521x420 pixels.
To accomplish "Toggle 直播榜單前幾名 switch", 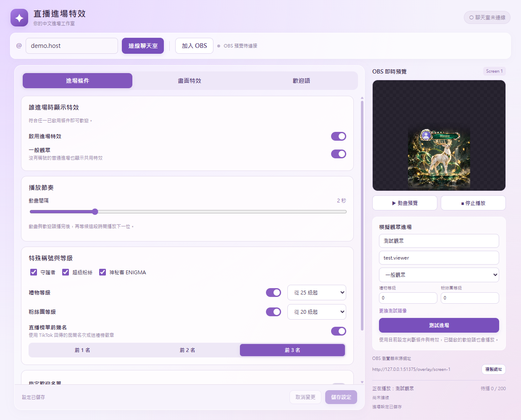I will (339, 331).
